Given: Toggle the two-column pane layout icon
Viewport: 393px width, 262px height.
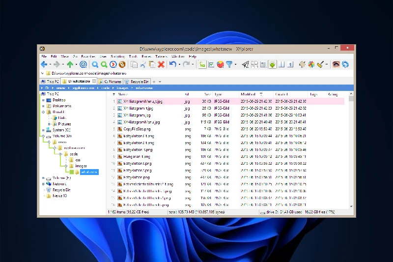Looking at the screenshot, I should tap(281, 65).
